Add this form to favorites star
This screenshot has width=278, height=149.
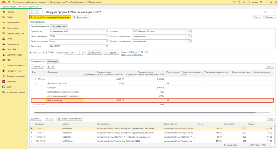click(x=43, y=12)
